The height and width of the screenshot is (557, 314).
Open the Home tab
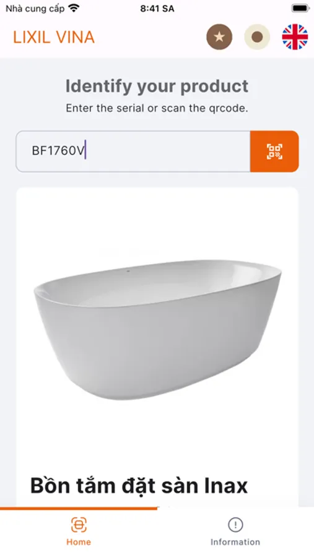point(79,532)
